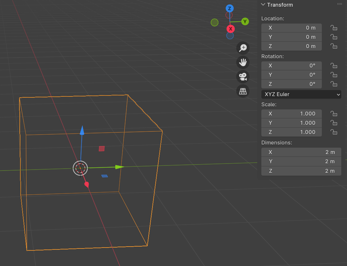Click the negative Y axis gizmo circle
The height and width of the screenshot is (266, 347).
click(215, 22)
